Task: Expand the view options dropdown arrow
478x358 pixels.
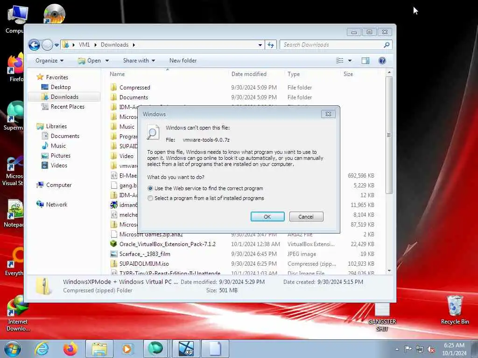Action: click(350, 61)
